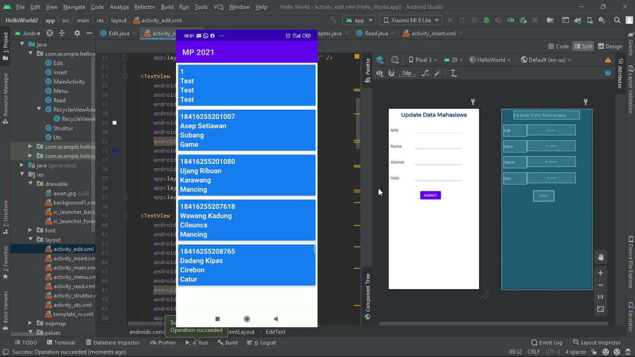The width and height of the screenshot is (635, 357).
Task: Switch to the Read.java editor tab
Action: (x=377, y=33)
